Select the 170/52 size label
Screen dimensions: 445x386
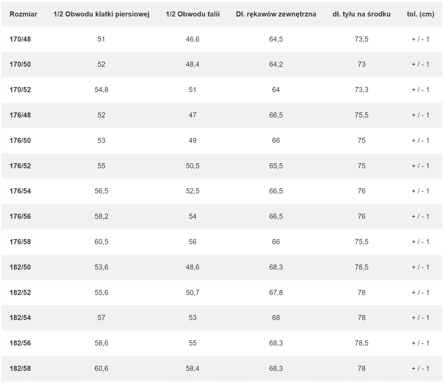(x=20, y=90)
